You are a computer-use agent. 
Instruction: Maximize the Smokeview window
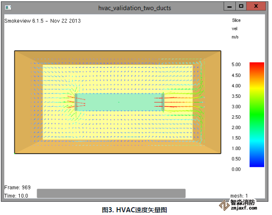coord(241,6)
